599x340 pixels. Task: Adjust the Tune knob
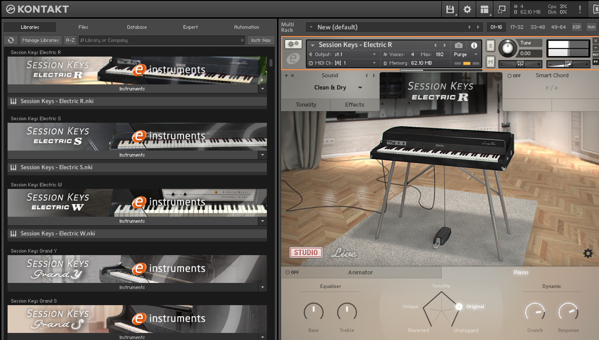click(x=508, y=48)
